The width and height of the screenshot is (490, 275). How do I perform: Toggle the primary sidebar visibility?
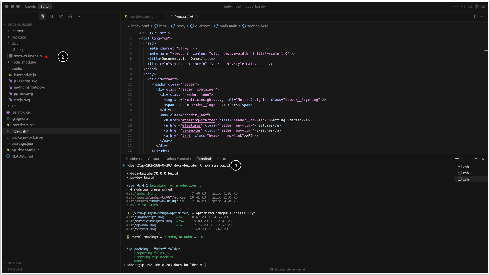463,6
